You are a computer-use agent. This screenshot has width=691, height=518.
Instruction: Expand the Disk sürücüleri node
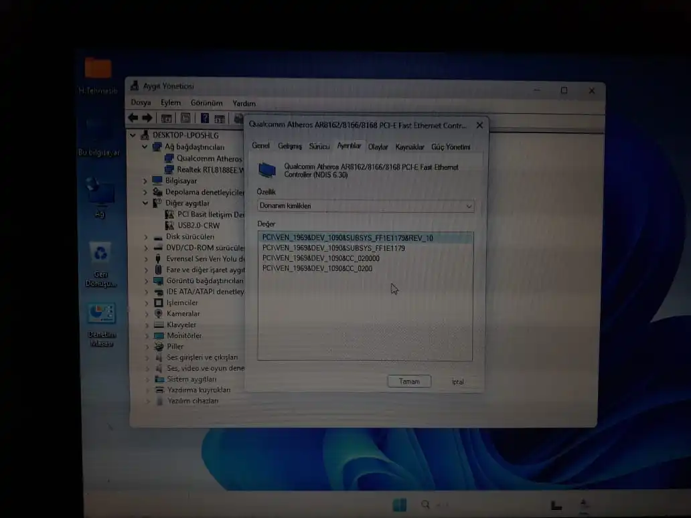click(x=146, y=237)
